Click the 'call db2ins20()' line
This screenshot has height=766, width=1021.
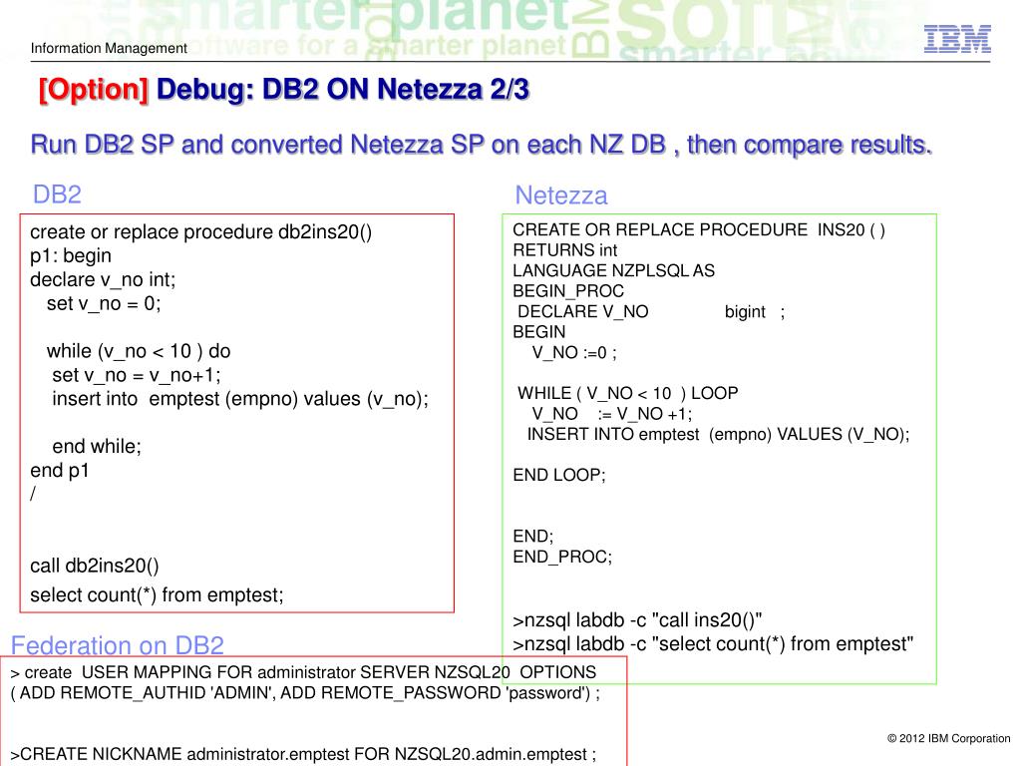coord(95,566)
